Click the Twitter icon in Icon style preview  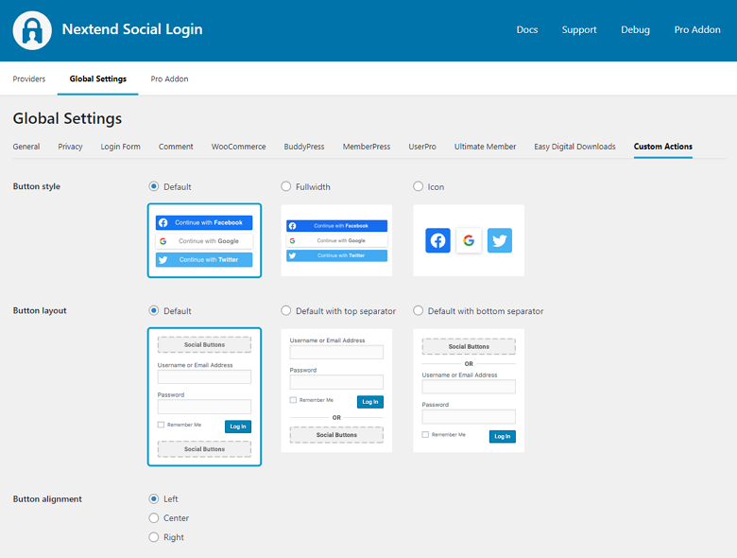click(500, 240)
